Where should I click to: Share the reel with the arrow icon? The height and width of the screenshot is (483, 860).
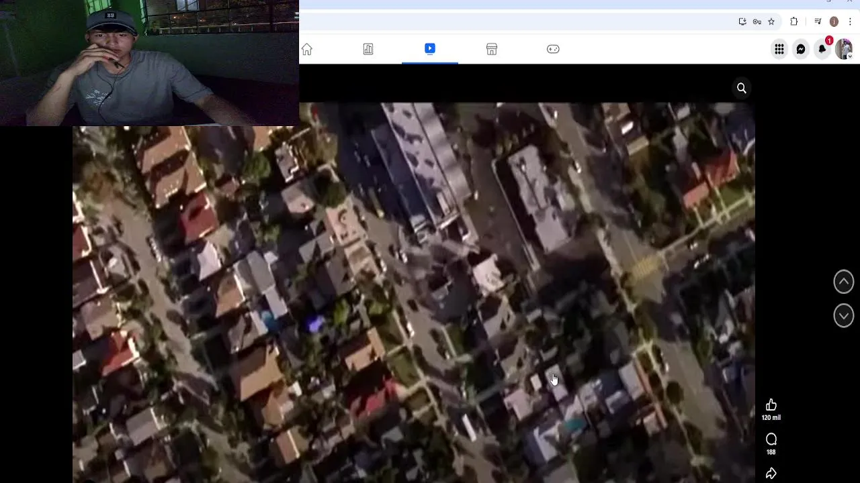point(771,474)
